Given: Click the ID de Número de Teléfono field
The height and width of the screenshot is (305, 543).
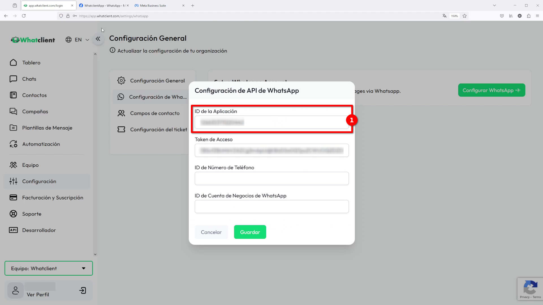Looking at the screenshot, I should coord(271,178).
